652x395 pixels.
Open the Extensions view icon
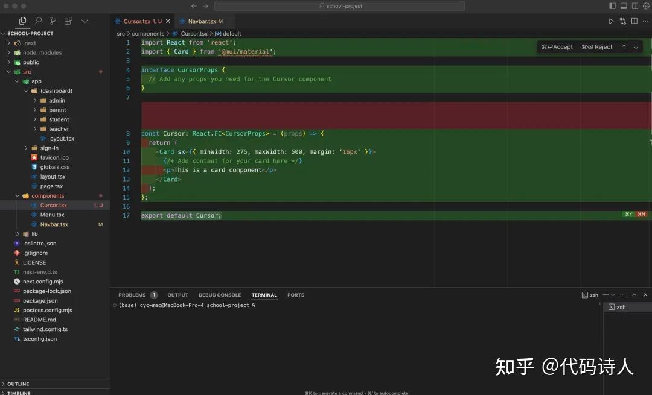coord(68,20)
